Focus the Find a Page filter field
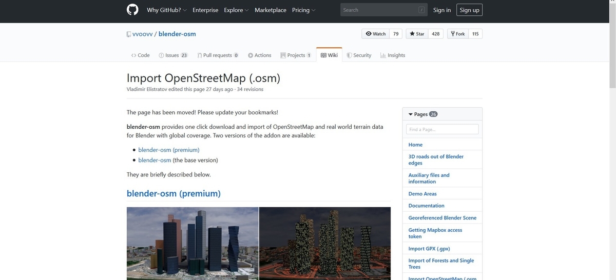This screenshot has height=280, width=616. pos(442,129)
